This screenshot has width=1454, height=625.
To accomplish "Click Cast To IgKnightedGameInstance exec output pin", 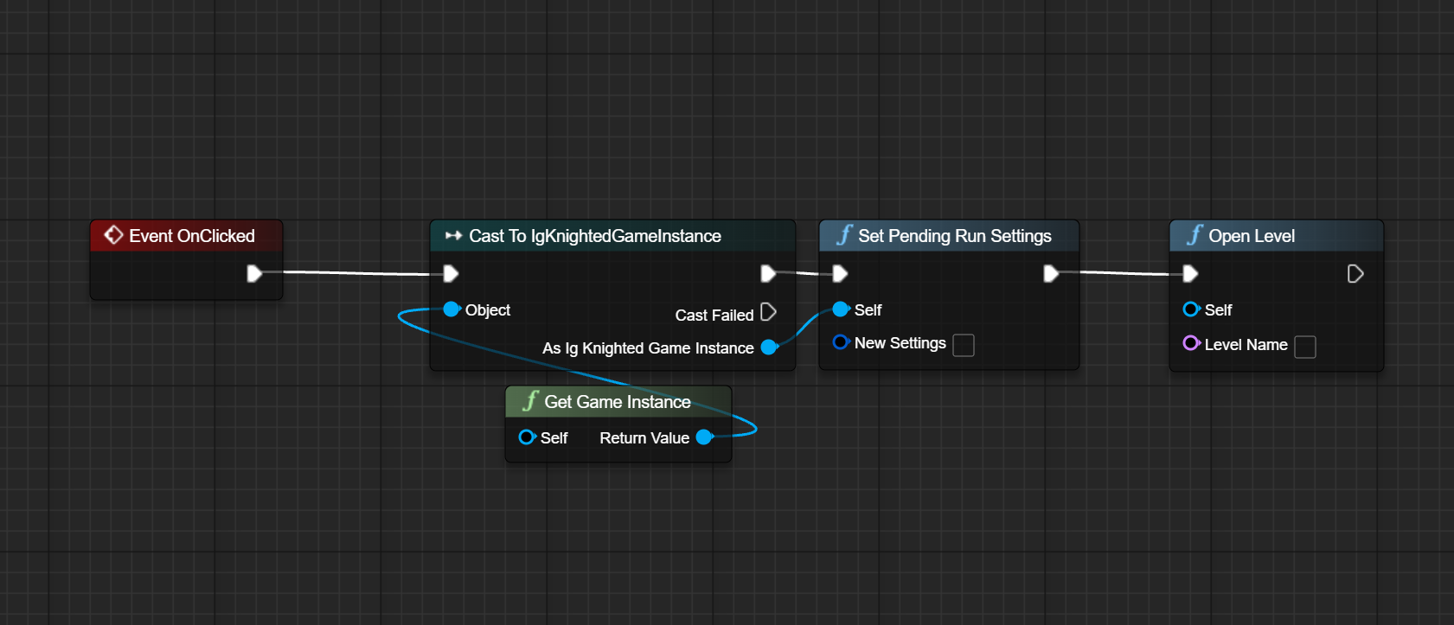I will 768,274.
